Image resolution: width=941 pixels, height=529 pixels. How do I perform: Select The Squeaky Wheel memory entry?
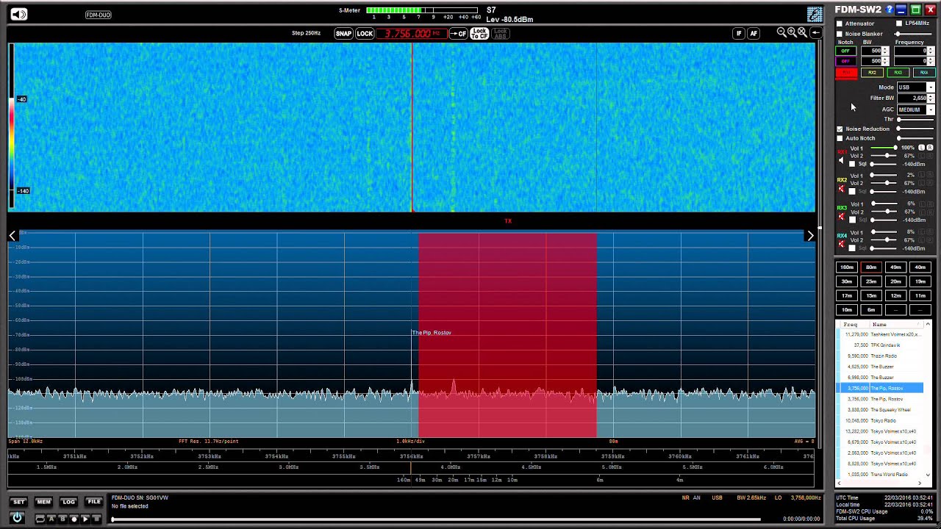[x=881, y=410]
